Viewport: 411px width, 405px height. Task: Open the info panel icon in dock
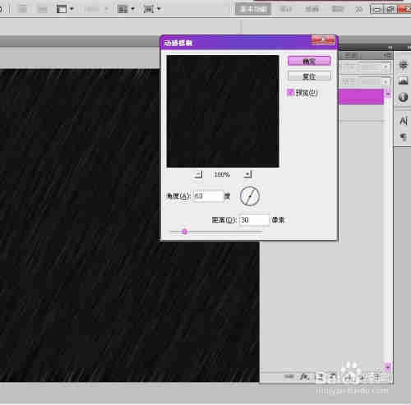(403, 97)
